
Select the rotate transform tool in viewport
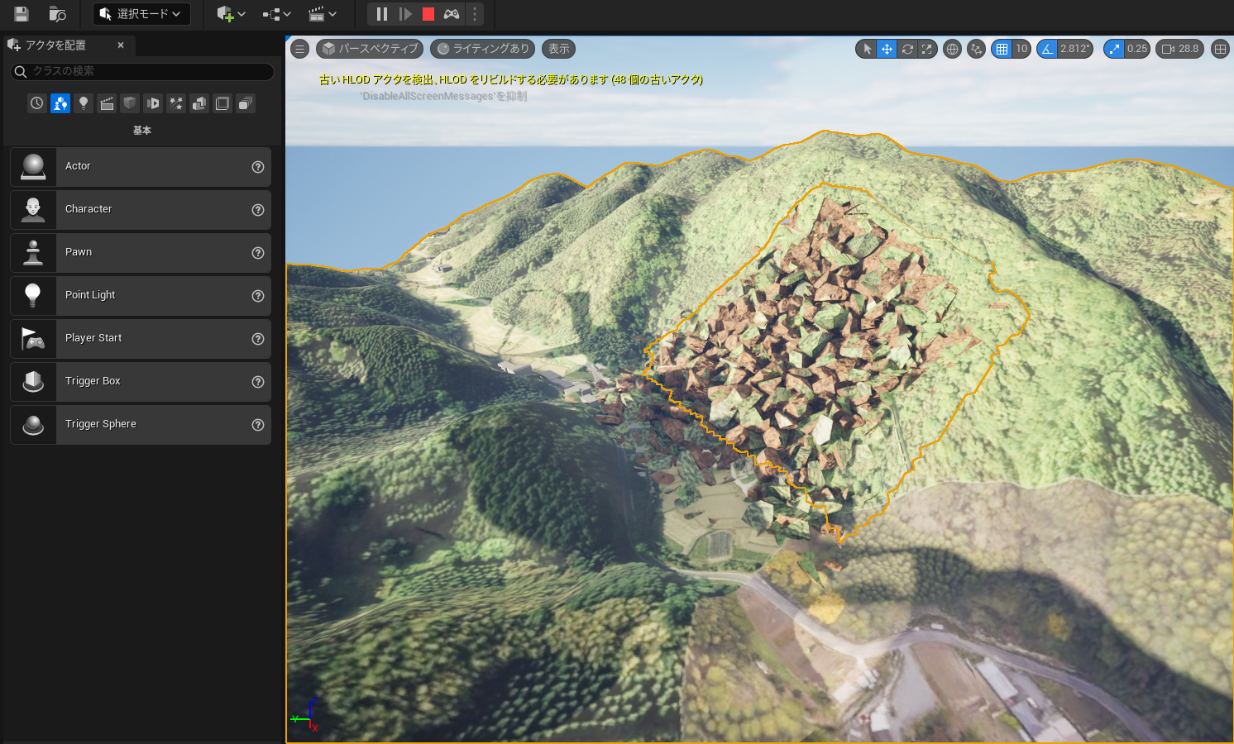tap(907, 49)
